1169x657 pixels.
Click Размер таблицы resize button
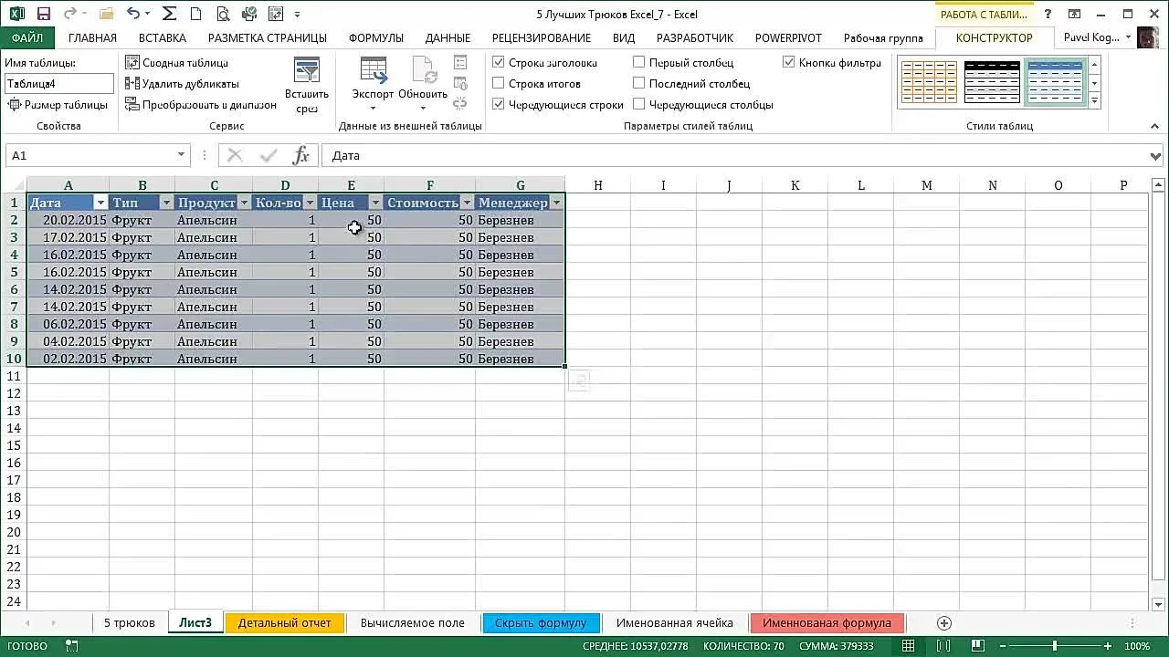(x=58, y=105)
